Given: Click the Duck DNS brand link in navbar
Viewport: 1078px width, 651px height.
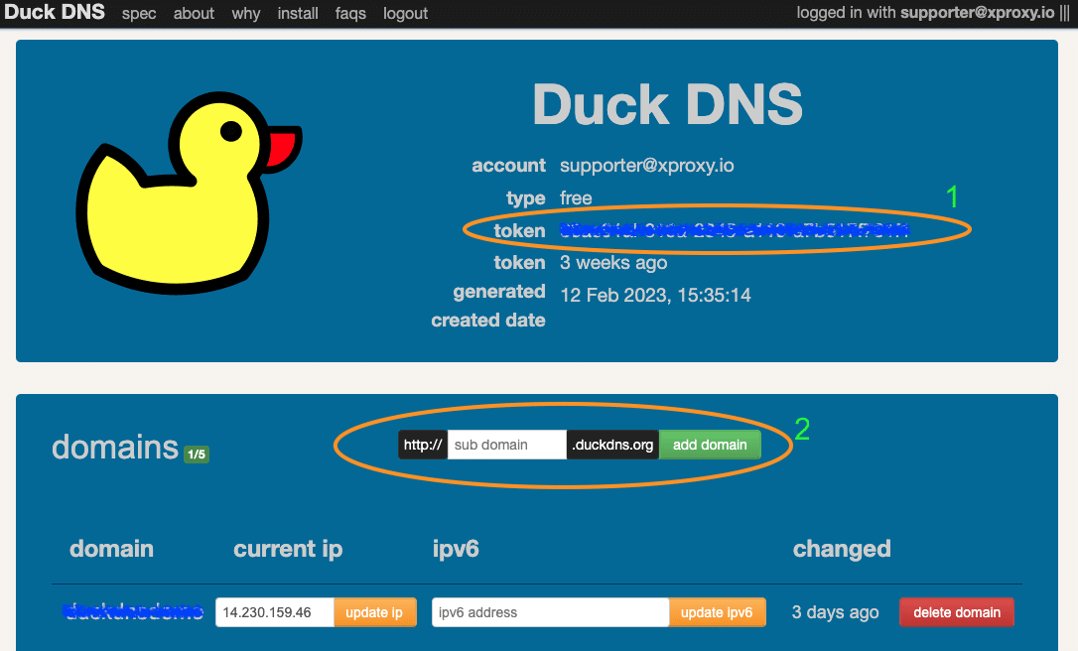Looking at the screenshot, I should tap(55, 12).
